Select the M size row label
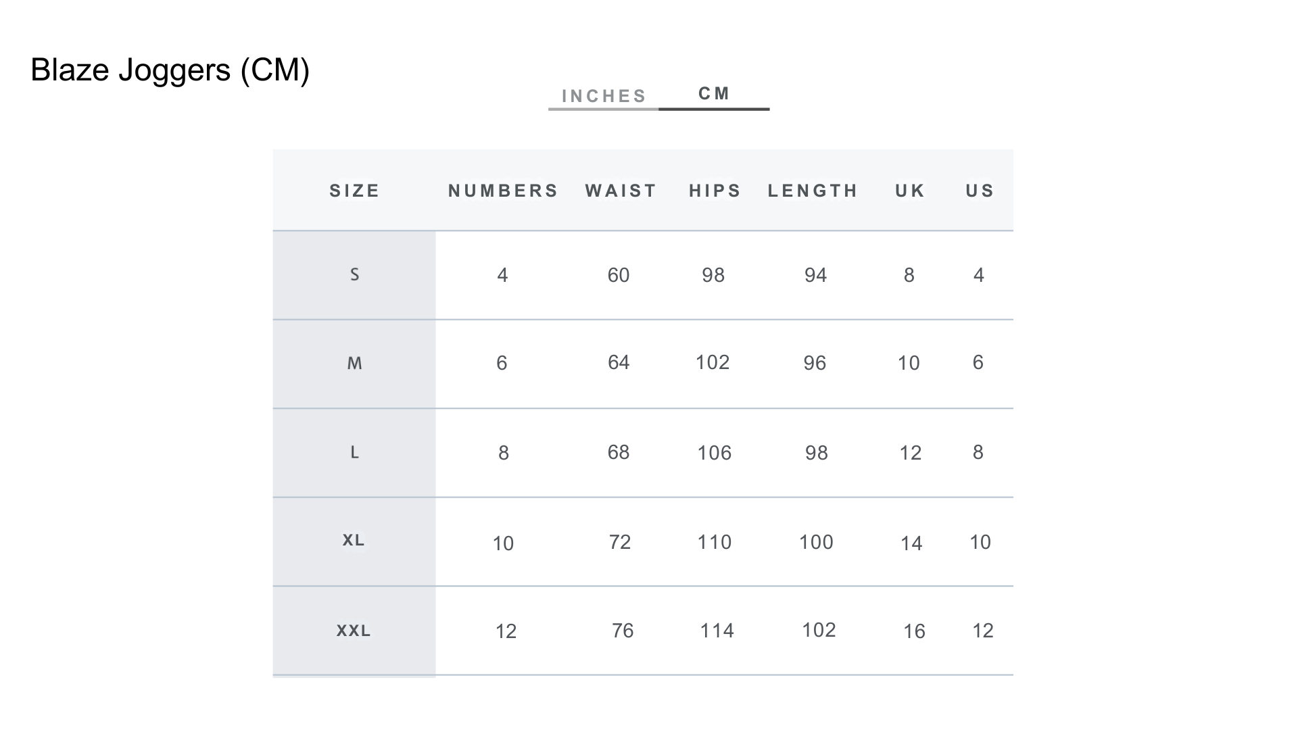The height and width of the screenshot is (730, 1298). pos(354,364)
